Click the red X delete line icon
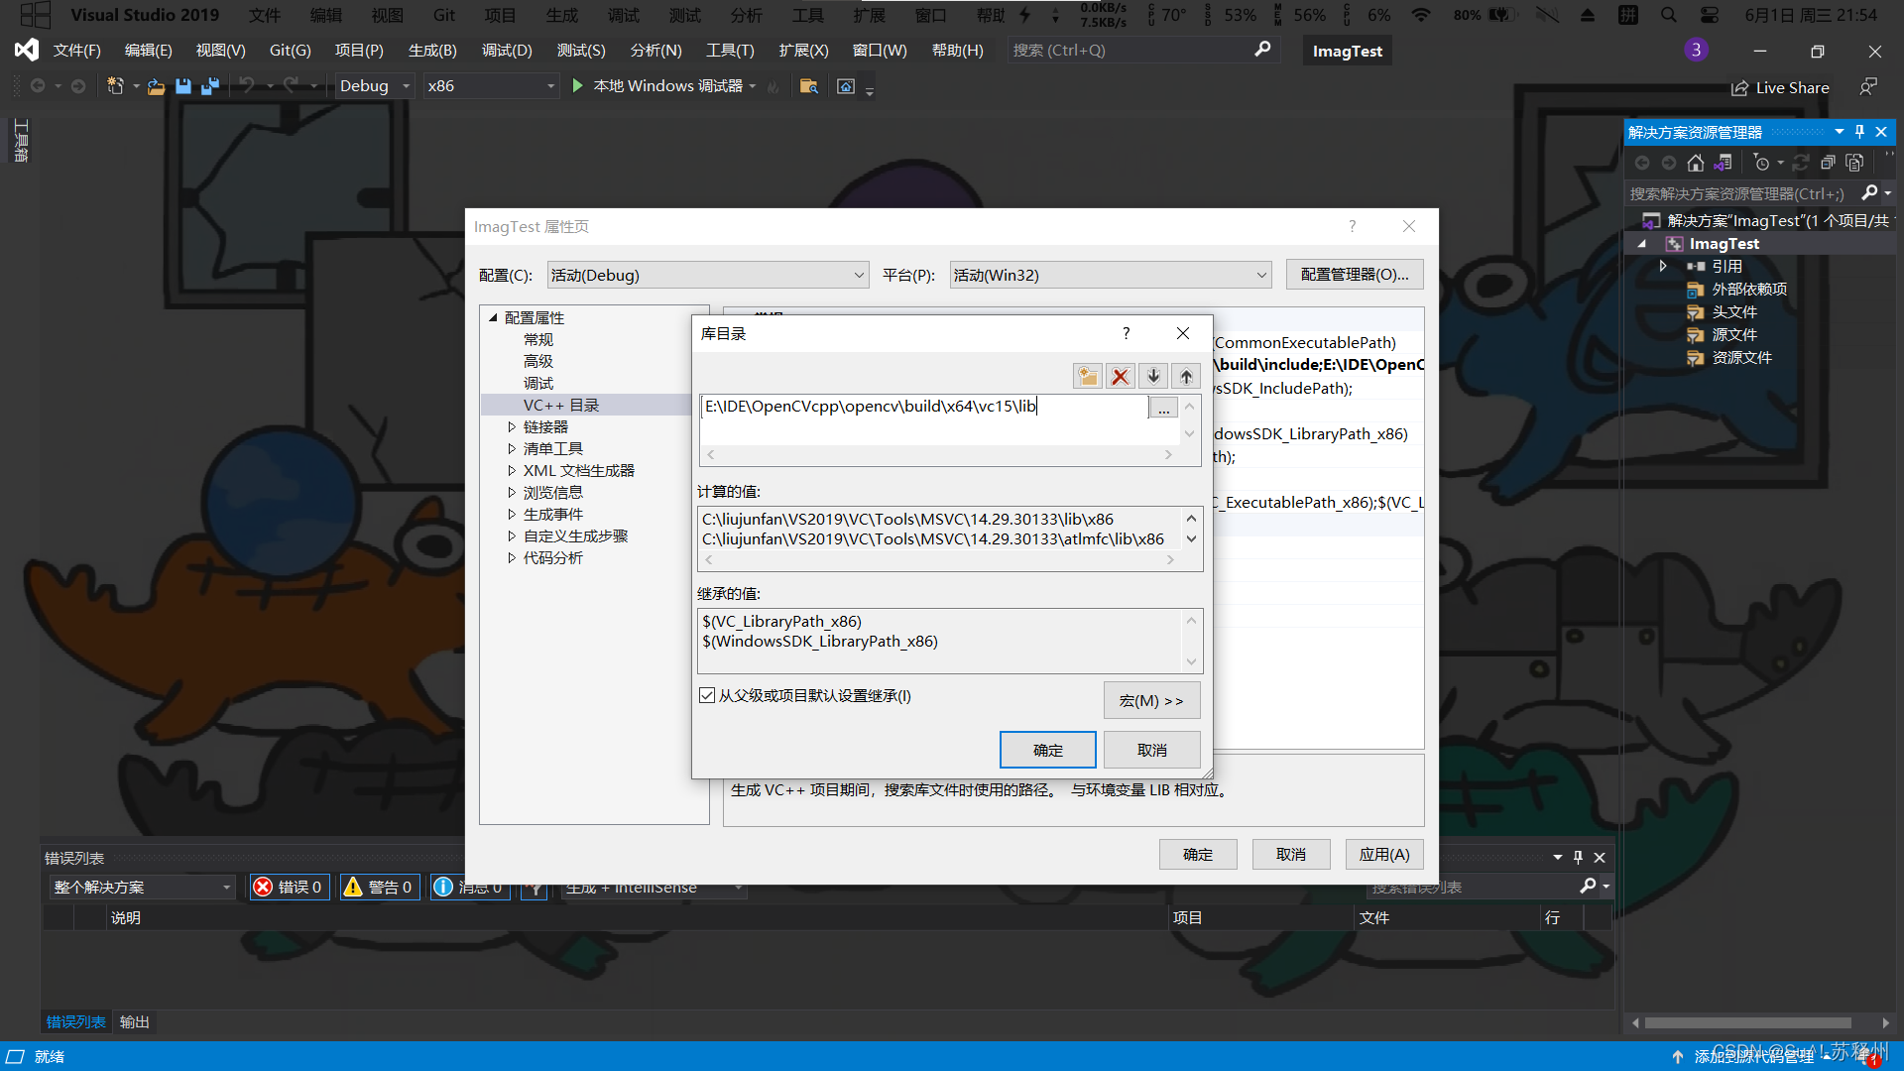The image size is (1904, 1071). 1121,377
